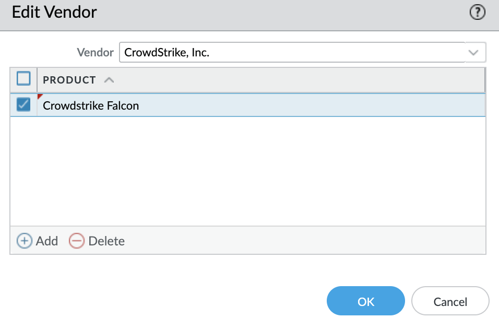Image resolution: width=499 pixels, height=330 pixels.
Task: Expand the Vendor dropdown arrow
Action: coord(473,53)
